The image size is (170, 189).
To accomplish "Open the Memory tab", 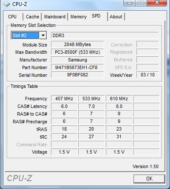I will [x=79, y=17].
